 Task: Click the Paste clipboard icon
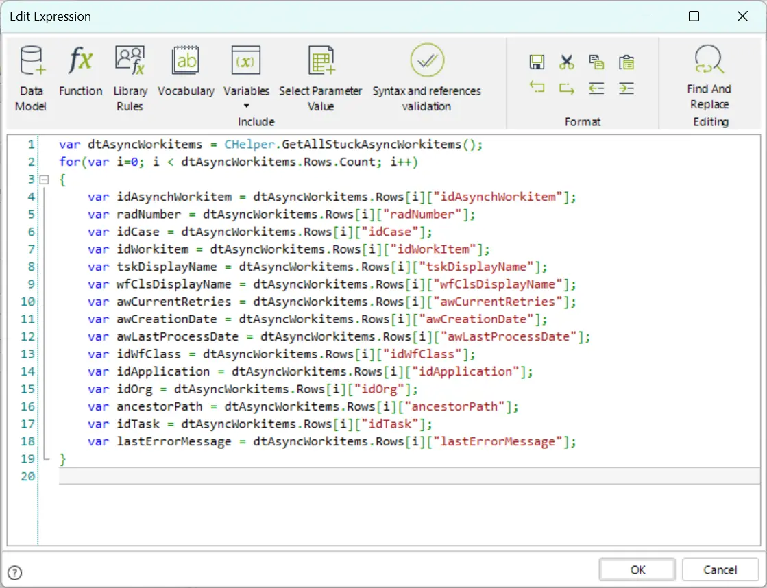pyautogui.click(x=626, y=62)
